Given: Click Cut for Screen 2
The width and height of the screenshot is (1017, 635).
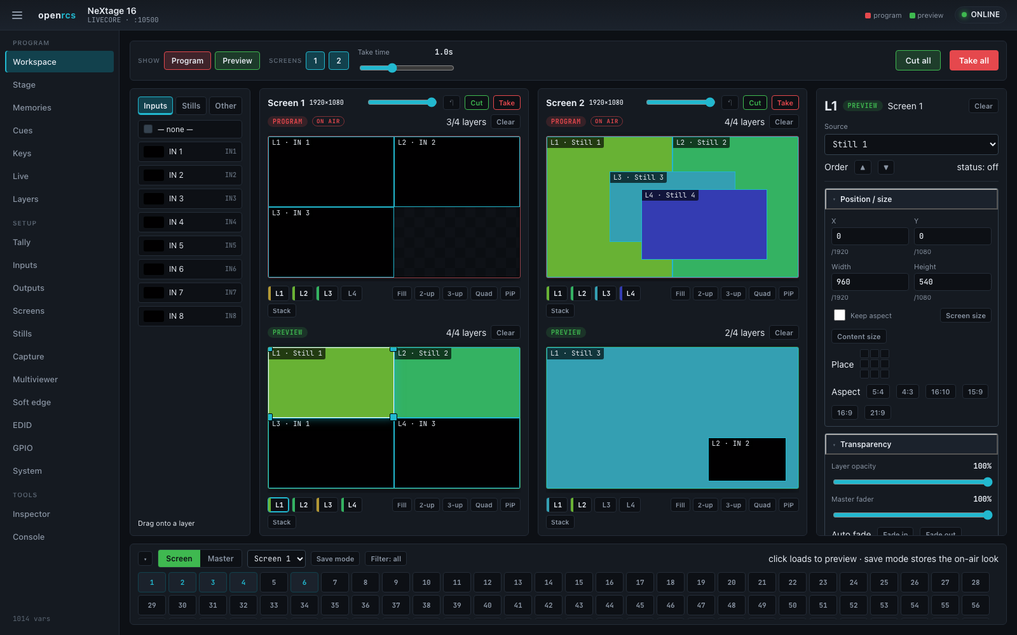Looking at the screenshot, I should click(x=754, y=103).
